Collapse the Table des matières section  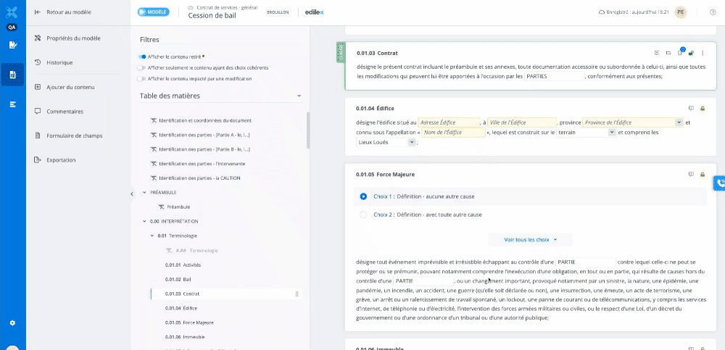[299, 96]
